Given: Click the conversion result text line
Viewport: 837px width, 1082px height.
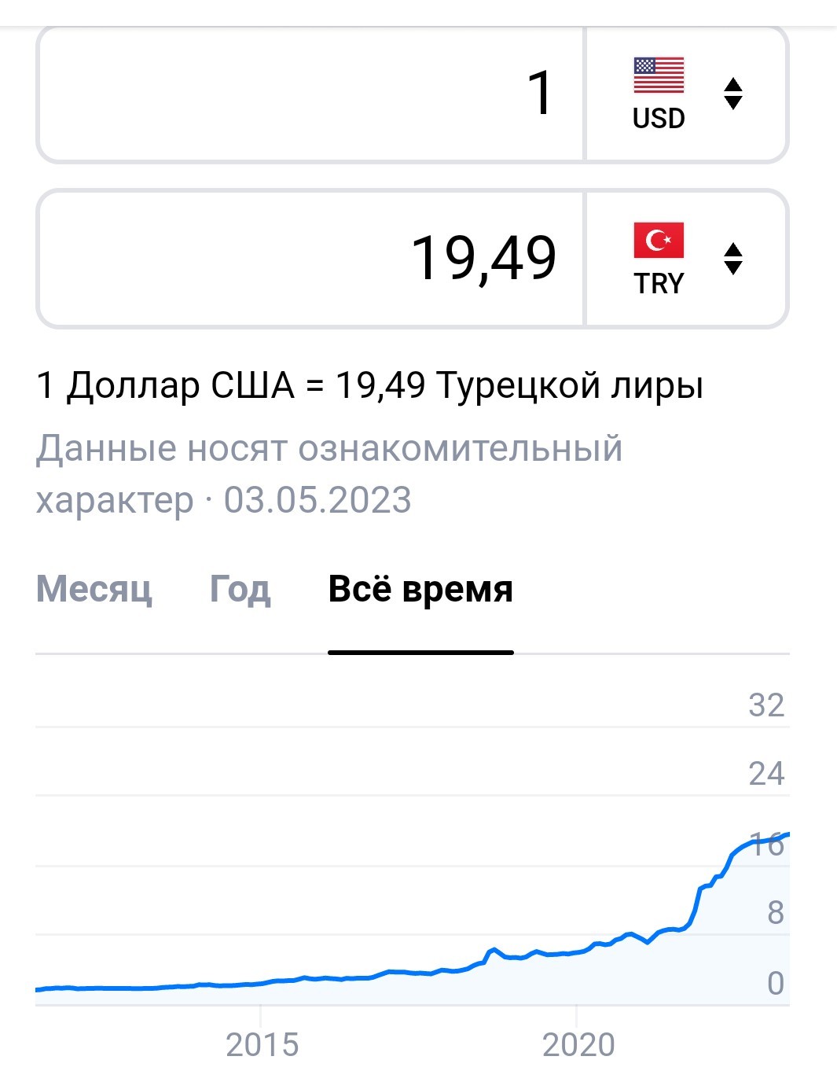Looking at the screenshot, I should (369, 385).
